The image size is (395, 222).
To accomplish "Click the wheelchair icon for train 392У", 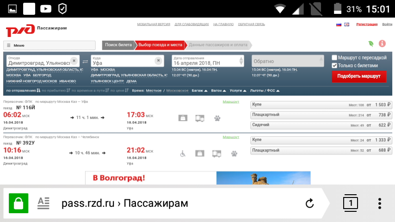I will click(x=183, y=153).
